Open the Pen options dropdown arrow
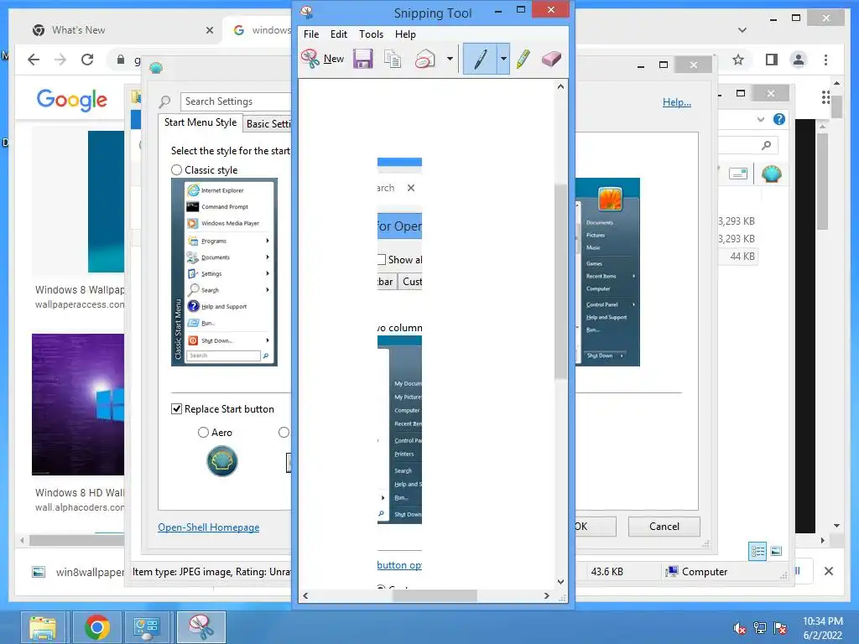The width and height of the screenshot is (859, 644). tap(503, 59)
